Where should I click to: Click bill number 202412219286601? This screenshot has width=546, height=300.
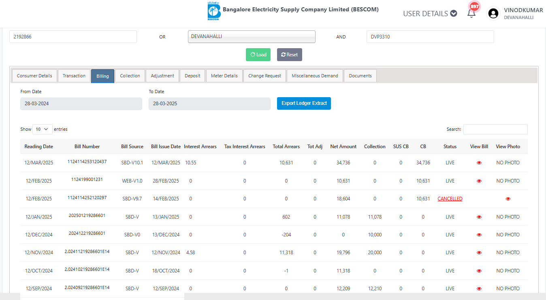(x=87, y=233)
